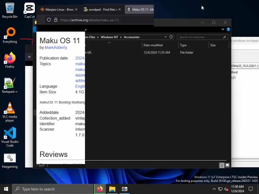This screenshot has width=259, height=194.
Task: Click the Reviews heading
Action: pyautogui.click(x=54, y=154)
